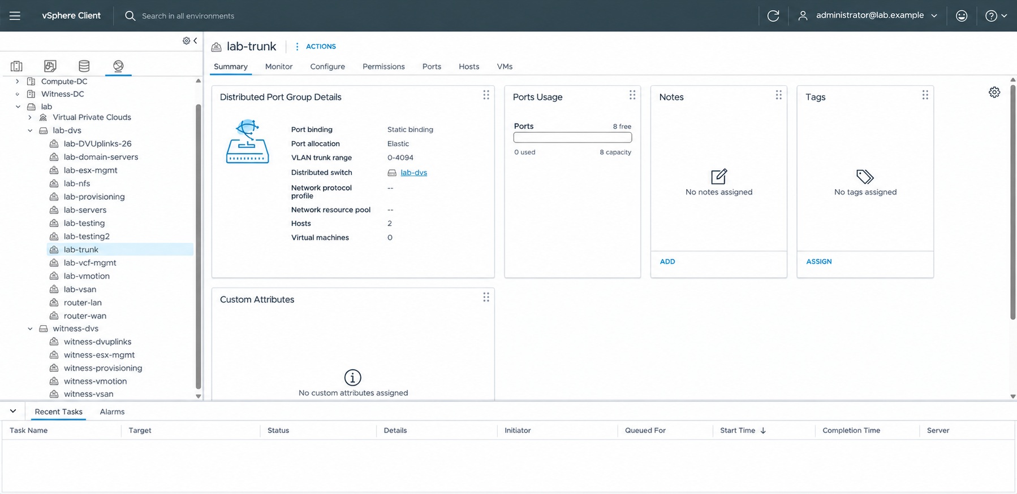This screenshot has width=1017, height=494.
Task: Click the Ports usage progress bar
Action: click(x=572, y=138)
